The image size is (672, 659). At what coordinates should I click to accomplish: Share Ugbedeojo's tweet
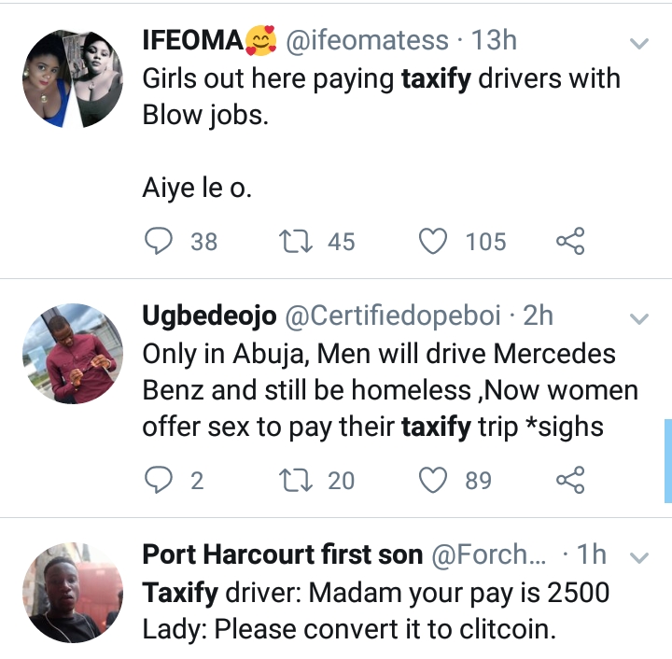pyautogui.click(x=570, y=480)
